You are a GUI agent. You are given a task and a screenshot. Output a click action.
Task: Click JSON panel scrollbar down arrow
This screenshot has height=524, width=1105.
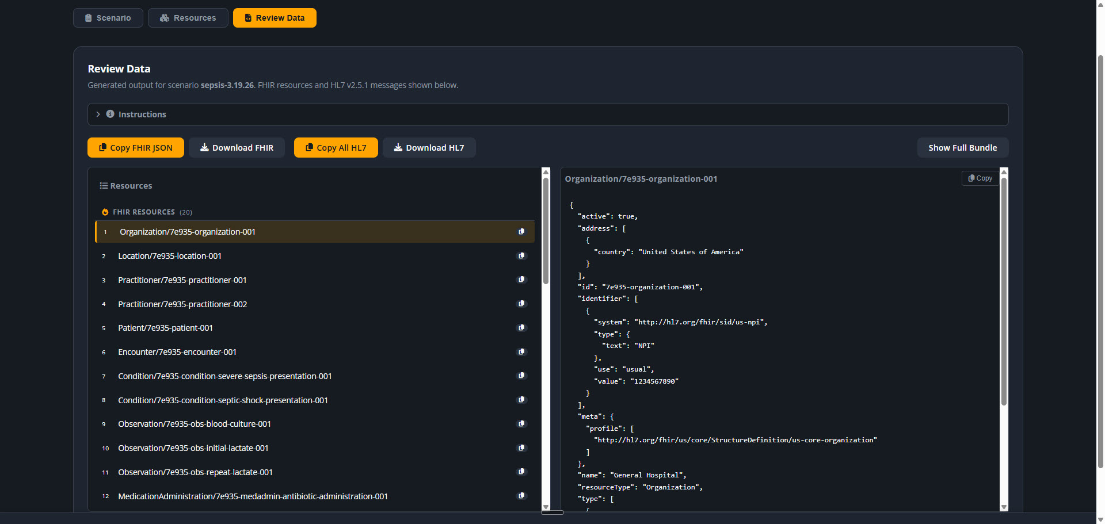point(1004,507)
